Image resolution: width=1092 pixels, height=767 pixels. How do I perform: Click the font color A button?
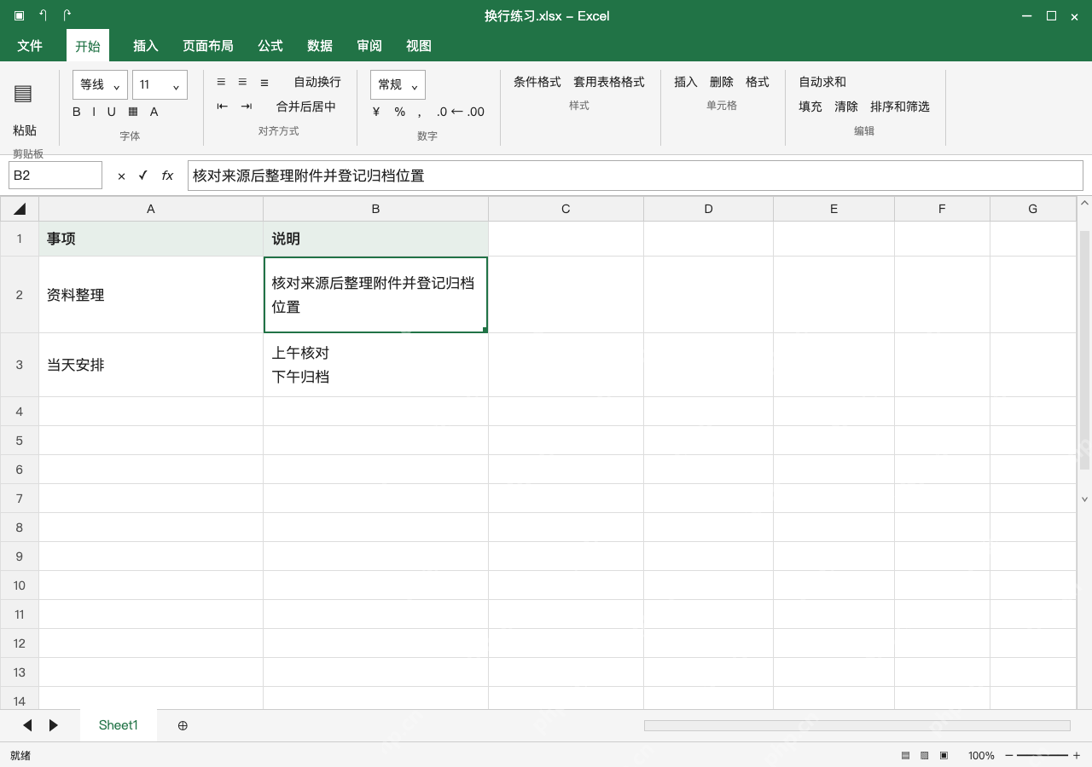pyautogui.click(x=154, y=112)
